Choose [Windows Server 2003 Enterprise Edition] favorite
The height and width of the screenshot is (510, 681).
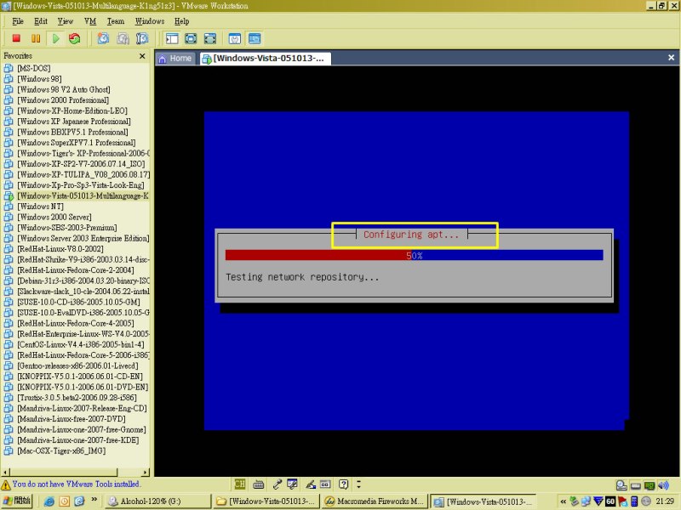83,238
